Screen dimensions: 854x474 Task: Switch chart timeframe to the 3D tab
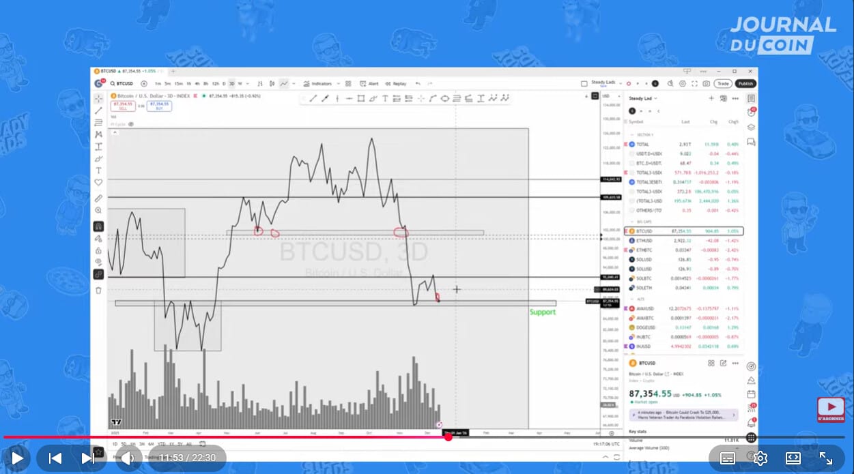[231, 83]
